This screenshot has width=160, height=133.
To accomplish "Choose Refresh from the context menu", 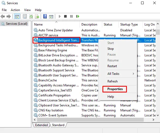I will (112, 81).
